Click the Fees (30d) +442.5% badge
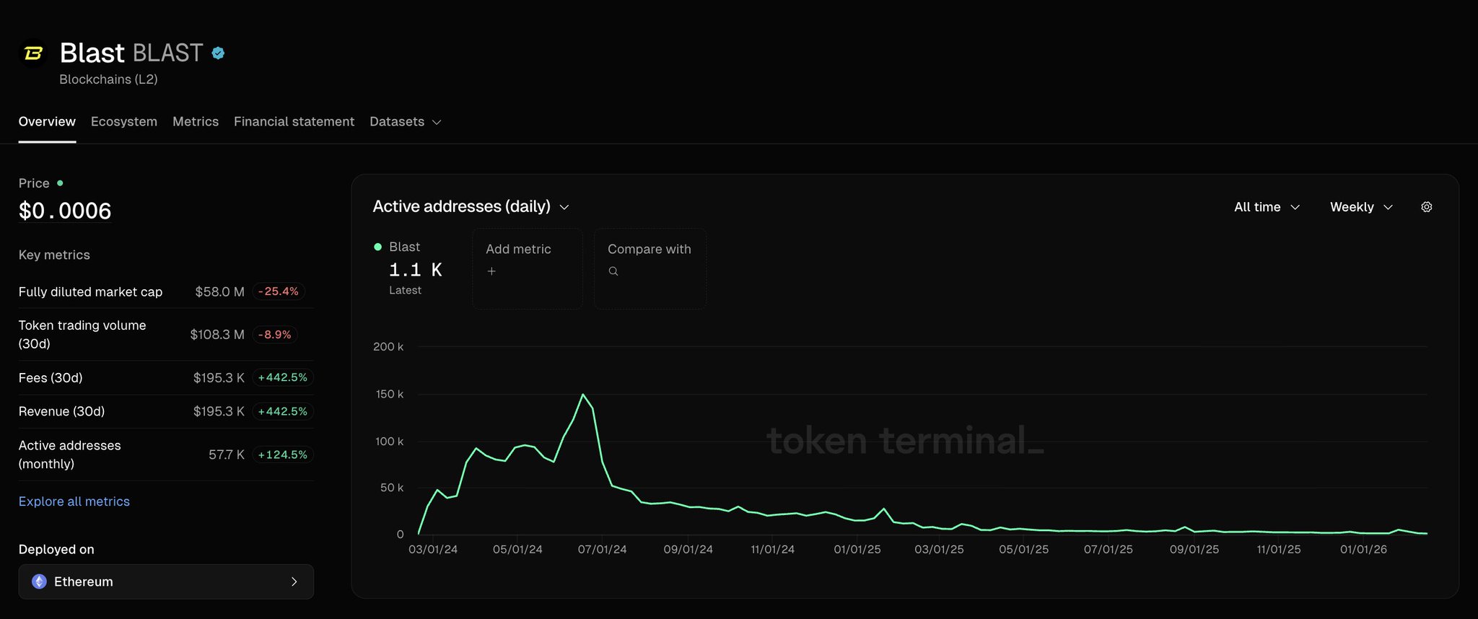 point(282,377)
